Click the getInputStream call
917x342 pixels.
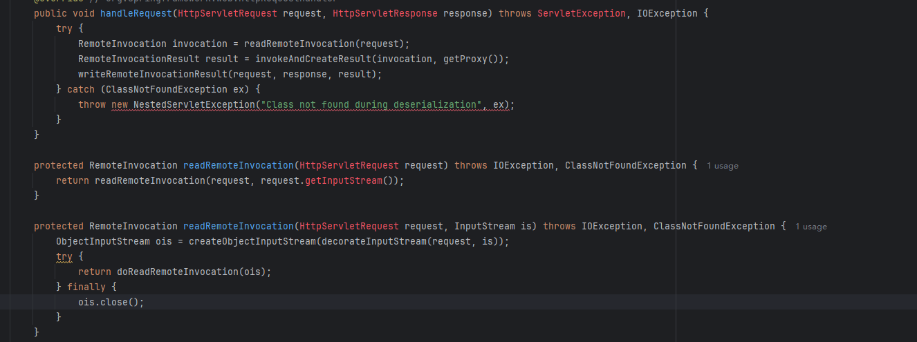[x=344, y=180]
